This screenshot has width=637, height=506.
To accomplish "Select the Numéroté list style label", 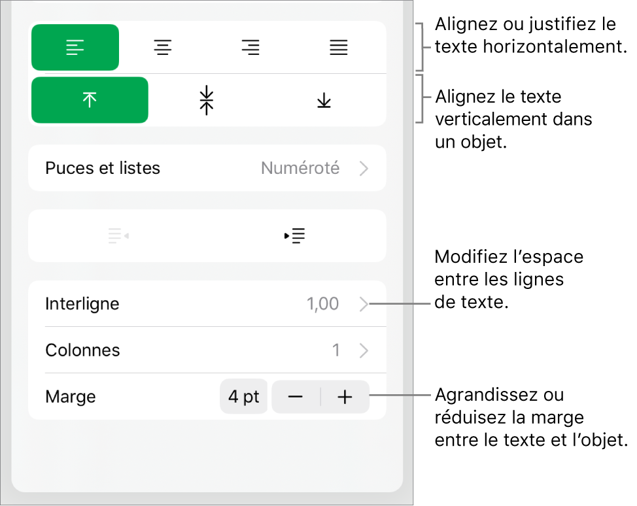I will [x=301, y=168].
